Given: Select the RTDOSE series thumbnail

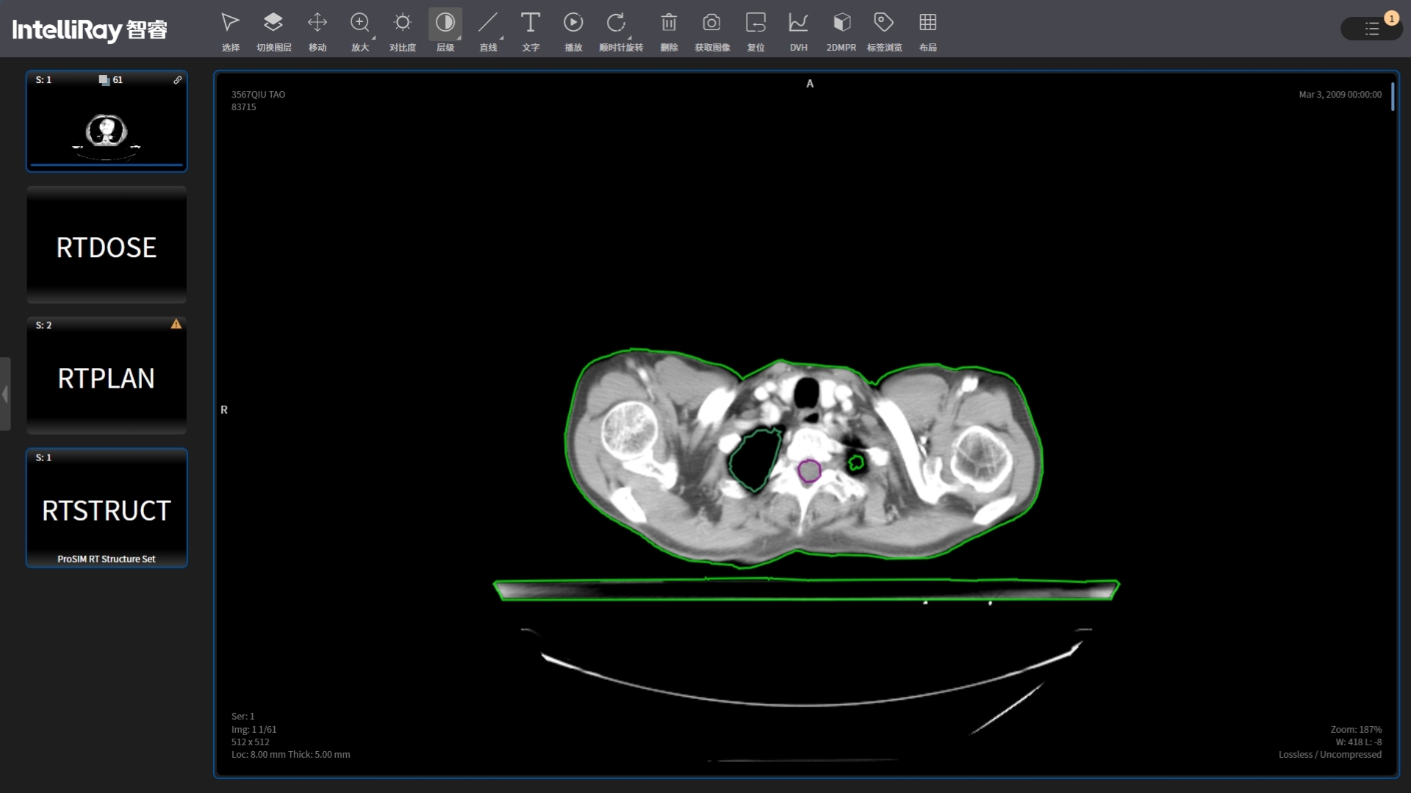Looking at the screenshot, I should 107,245.
